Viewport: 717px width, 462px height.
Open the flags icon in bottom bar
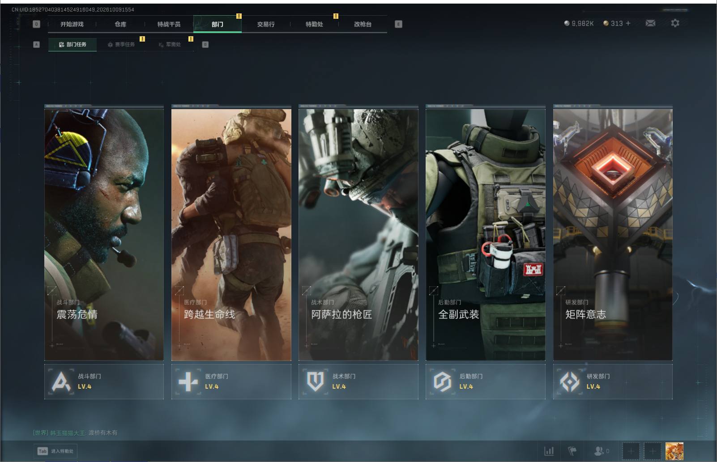click(x=572, y=451)
